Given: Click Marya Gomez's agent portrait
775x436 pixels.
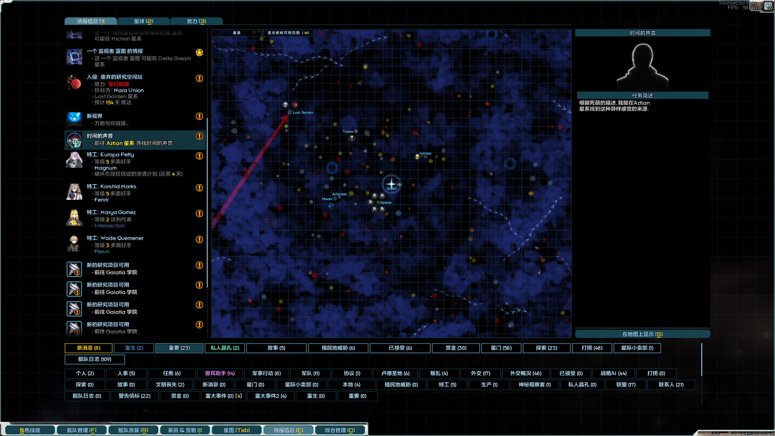Looking at the screenshot, I should (74, 218).
